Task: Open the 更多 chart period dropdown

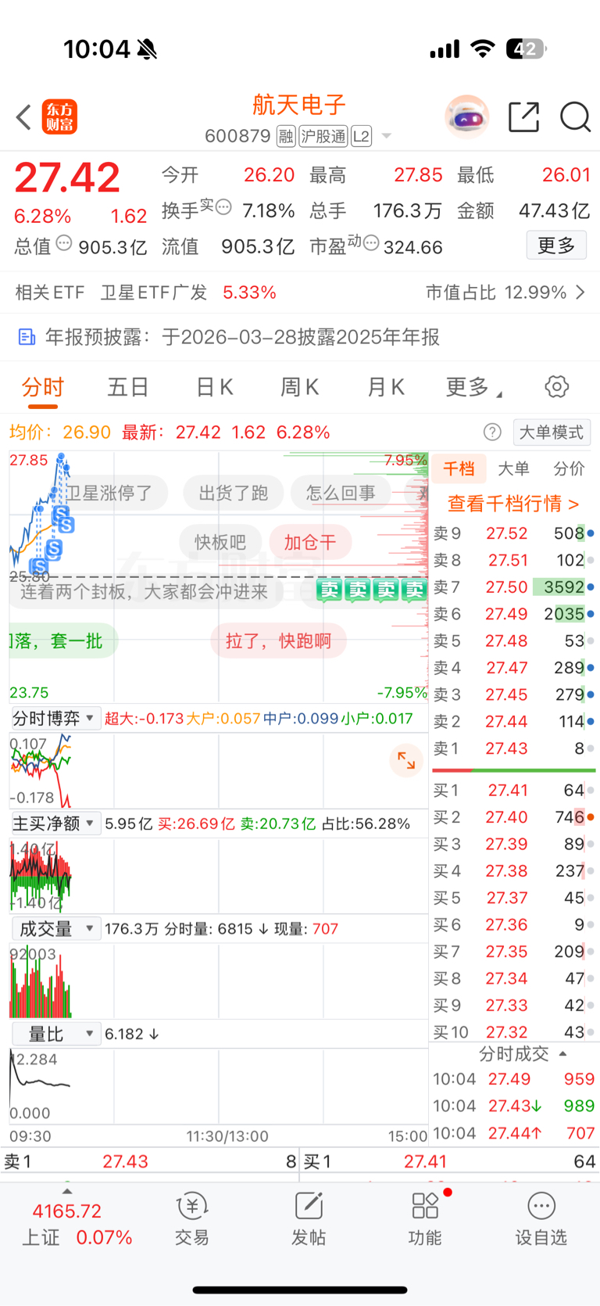Action: pos(474,387)
